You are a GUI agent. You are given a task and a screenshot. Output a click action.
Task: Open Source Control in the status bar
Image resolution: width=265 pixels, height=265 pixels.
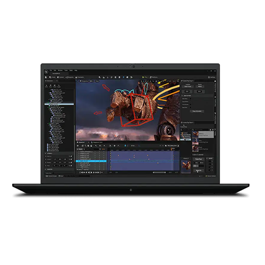pyautogui.click(x=210, y=176)
